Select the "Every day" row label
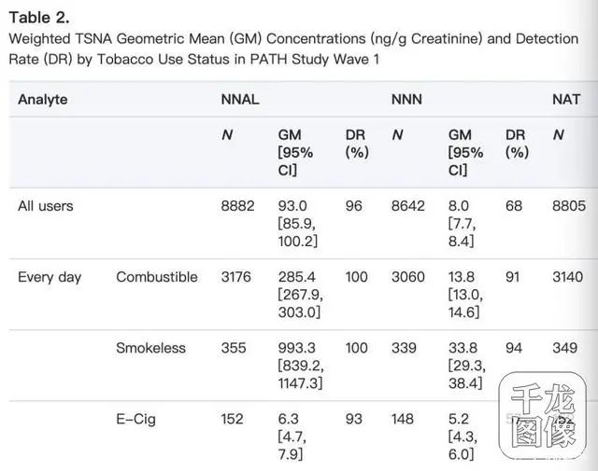 point(50,277)
